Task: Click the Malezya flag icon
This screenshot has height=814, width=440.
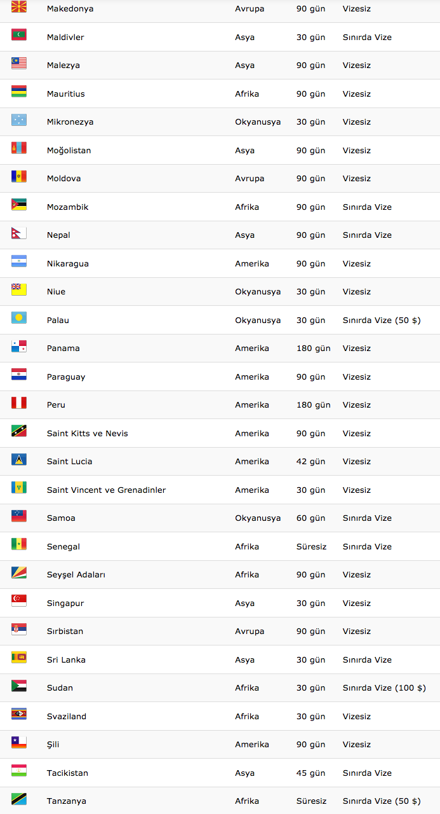Action: coord(19,63)
